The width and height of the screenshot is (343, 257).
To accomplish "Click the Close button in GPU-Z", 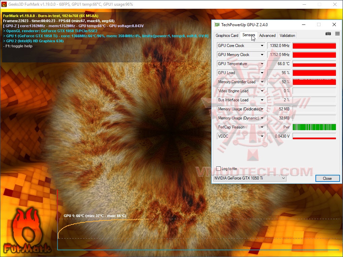I will coord(327,178).
